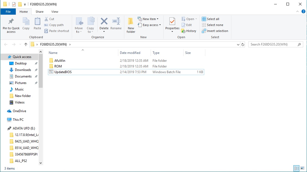Select the UpdateBIOS batch file

(63, 72)
